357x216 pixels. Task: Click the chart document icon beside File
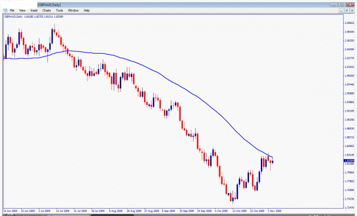click(x=5, y=10)
